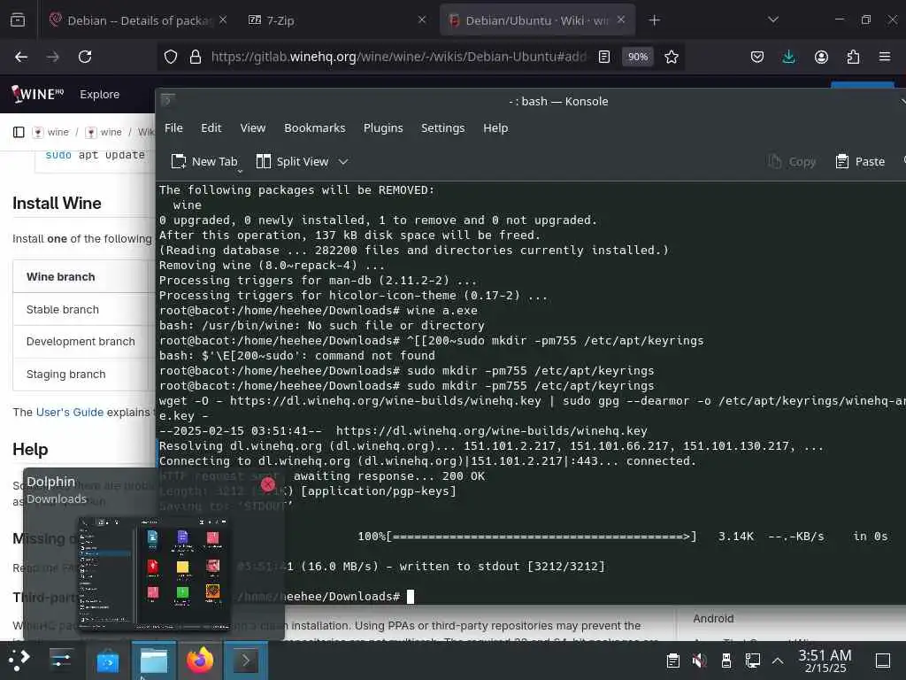
Task: Open Konsole Edit menu
Action: pyautogui.click(x=211, y=127)
